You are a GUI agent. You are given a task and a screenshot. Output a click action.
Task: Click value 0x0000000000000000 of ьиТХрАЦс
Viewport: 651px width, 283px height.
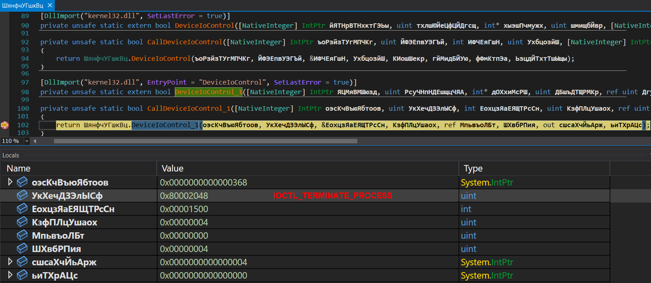[x=204, y=276]
